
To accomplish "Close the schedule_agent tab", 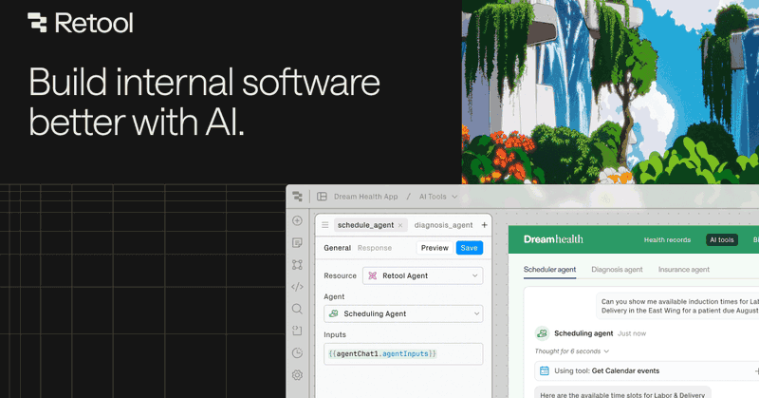I will (400, 225).
